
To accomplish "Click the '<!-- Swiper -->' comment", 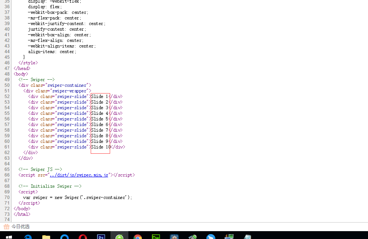I will coord(36,80).
